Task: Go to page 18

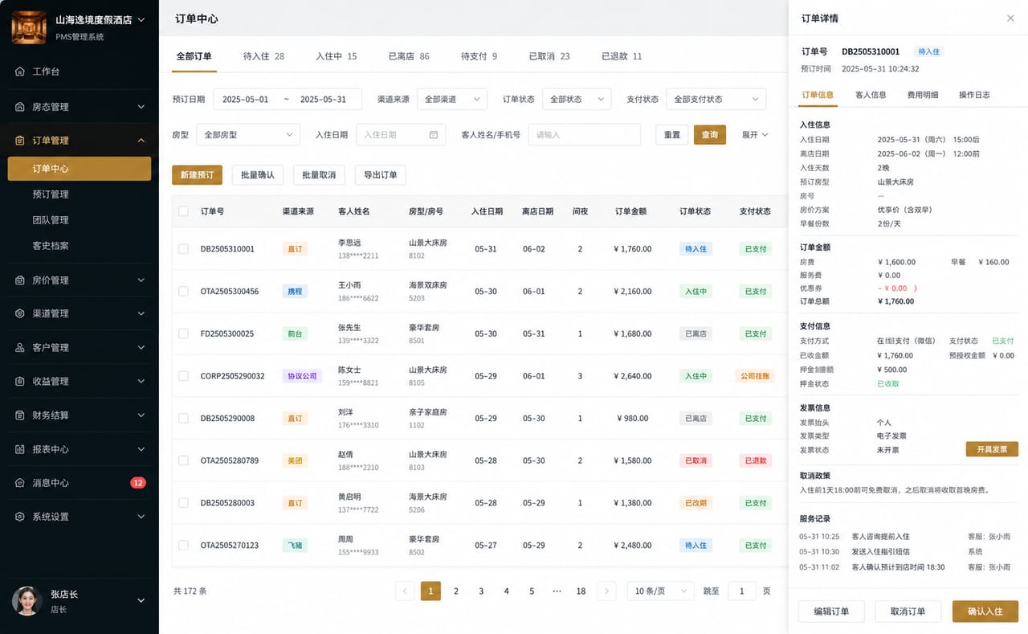Action: tap(581, 591)
